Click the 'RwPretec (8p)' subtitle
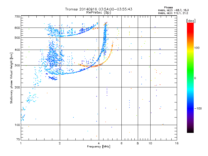 [99, 12]
